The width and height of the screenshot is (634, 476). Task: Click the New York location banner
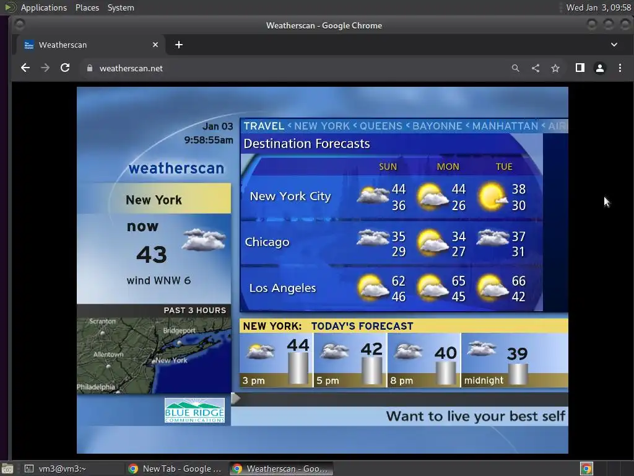[154, 200]
